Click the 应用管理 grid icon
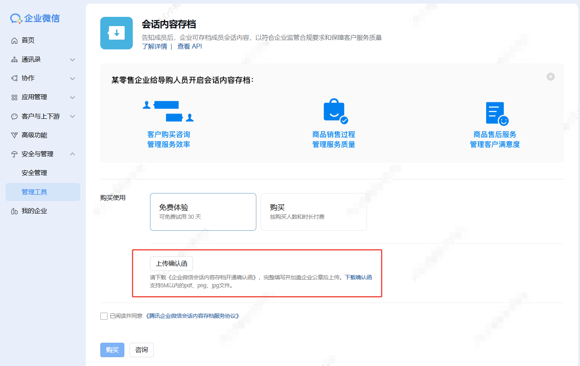This screenshot has height=366, width=580. pyautogui.click(x=14, y=97)
